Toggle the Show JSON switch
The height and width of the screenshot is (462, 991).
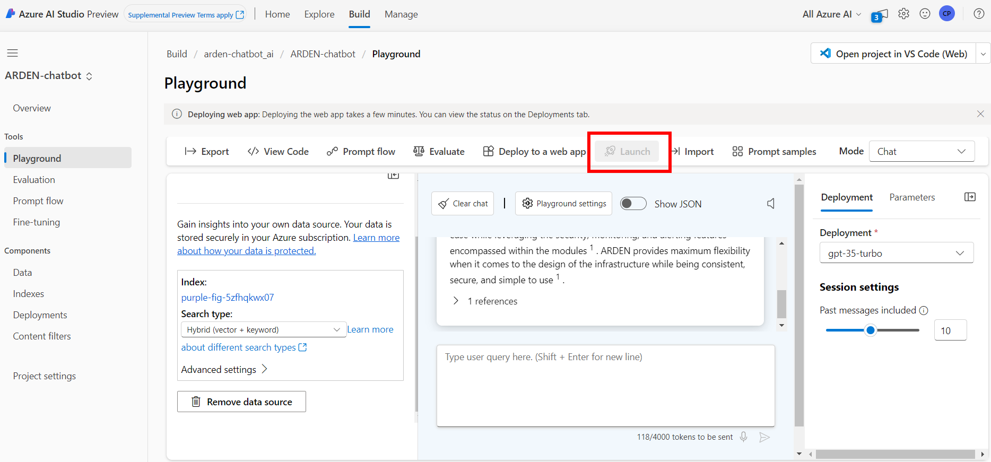(633, 204)
